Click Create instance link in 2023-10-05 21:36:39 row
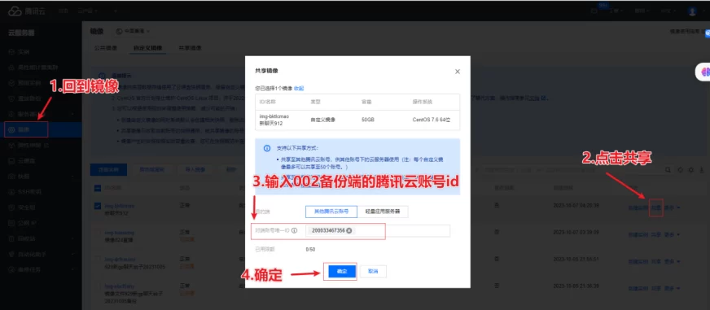710x310 pixels. click(x=638, y=288)
